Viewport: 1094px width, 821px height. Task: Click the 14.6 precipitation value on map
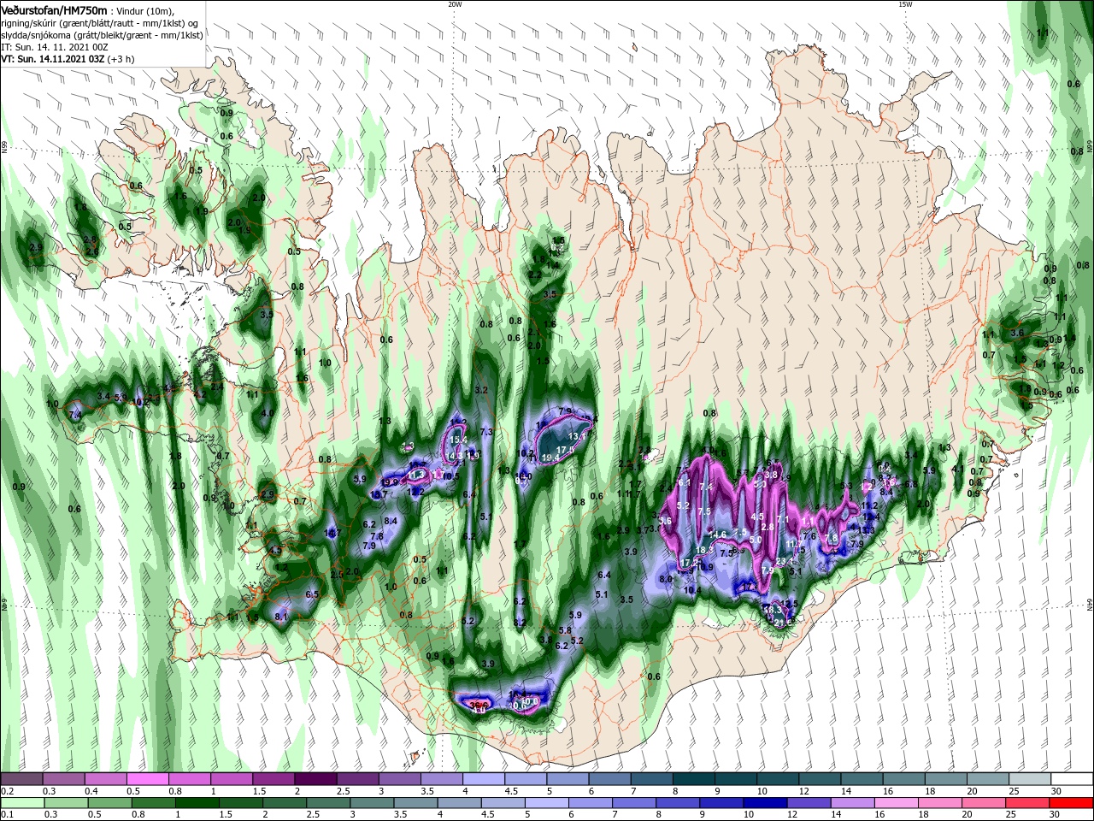tap(718, 535)
